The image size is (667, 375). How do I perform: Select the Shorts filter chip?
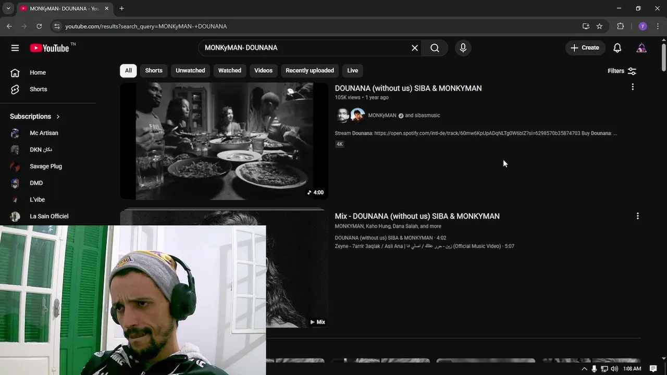point(154,70)
